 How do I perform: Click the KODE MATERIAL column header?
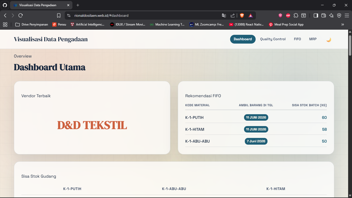pos(197,105)
